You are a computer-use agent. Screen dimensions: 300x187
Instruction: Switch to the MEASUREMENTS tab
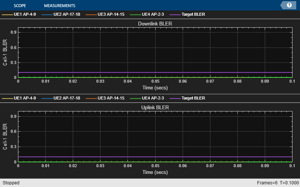[59, 6]
